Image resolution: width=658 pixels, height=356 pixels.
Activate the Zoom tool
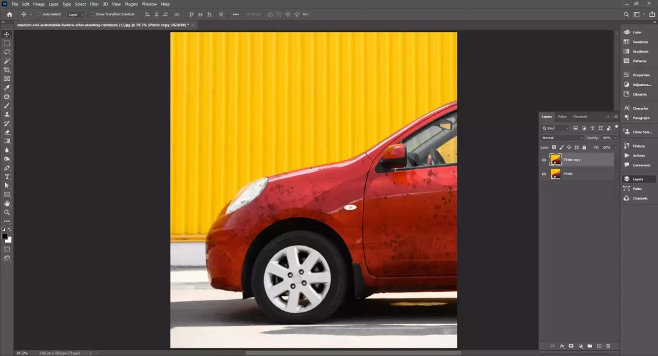pos(7,212)
